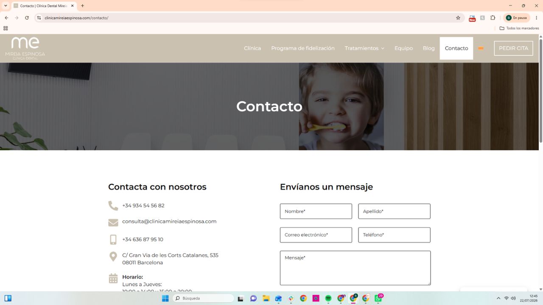Open the Windows Start menu
543x305 pixels.
pos(165,298)
